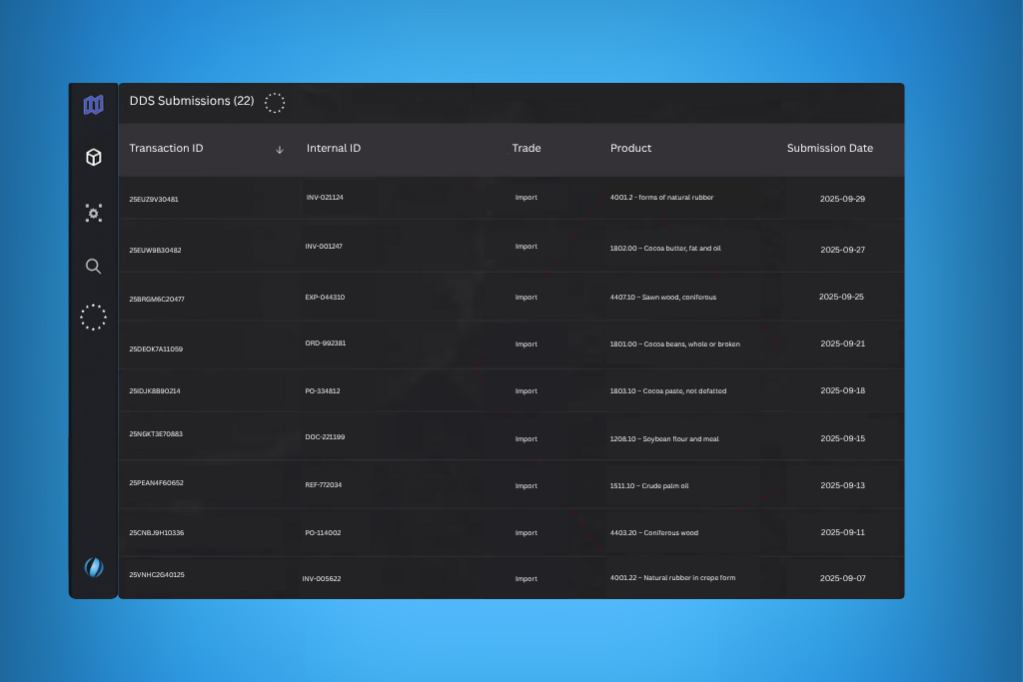Click the EU stars circle in sidebar

coord(93,318)
